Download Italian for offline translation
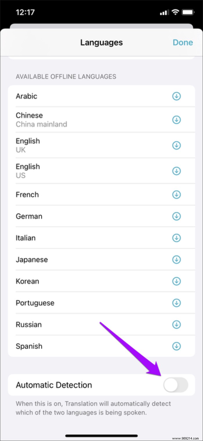 pyautogui.click(x=176, y=238)
